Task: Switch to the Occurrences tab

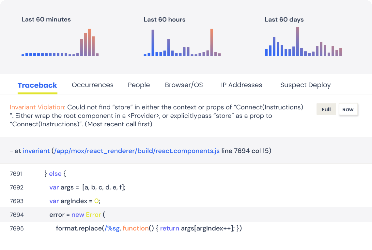Action: (92, 85)
